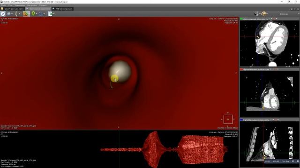This screenshot has width=300, height=168.
Task: Click the panel dropdown arrow above toolbar
Action: pos(295,9)
